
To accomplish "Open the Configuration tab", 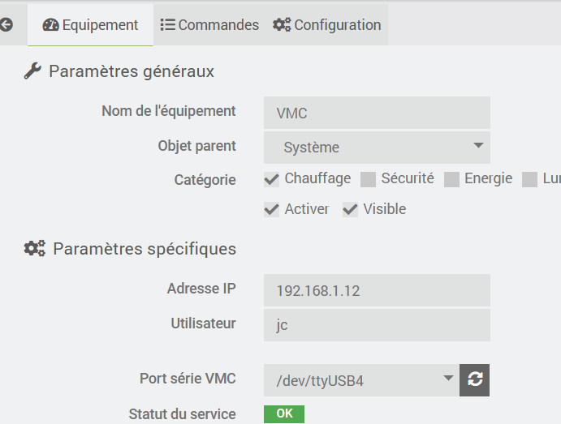I will 327,25.
